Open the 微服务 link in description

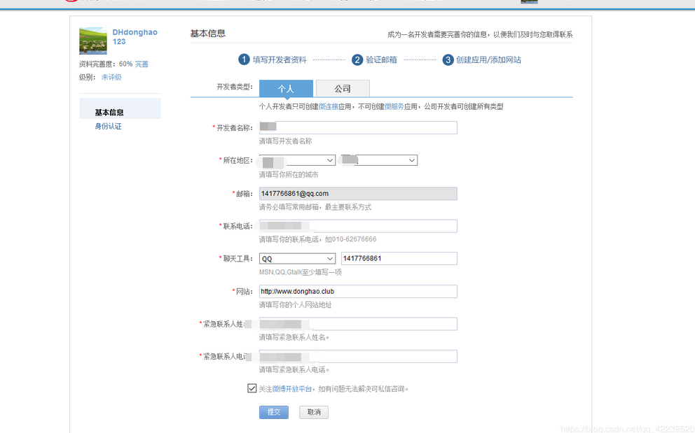[394, 107]
